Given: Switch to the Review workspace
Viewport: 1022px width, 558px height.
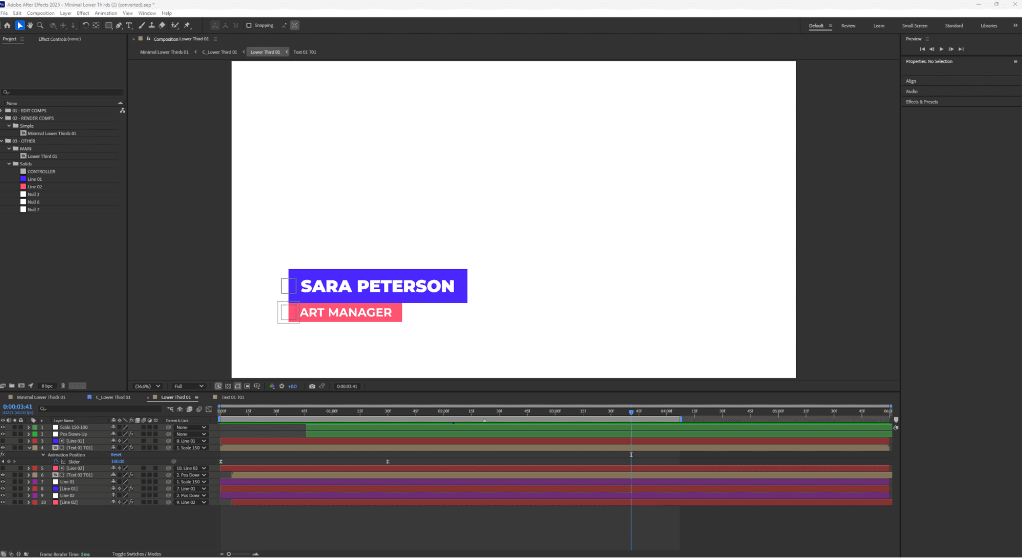Looking at the screenshot, I should tap(848, 25).
